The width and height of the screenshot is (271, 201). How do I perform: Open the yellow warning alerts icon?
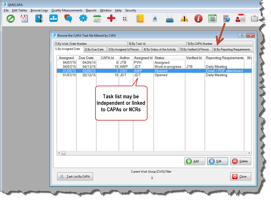click(x=184, y=18)
